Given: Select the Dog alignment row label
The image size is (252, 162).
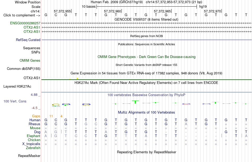Looking at the screenshot, I should point(37,132).
